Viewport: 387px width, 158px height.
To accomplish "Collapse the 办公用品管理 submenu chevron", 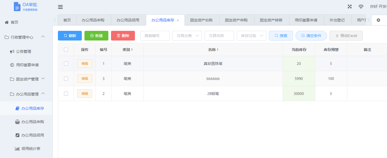I will click(43, 94).
